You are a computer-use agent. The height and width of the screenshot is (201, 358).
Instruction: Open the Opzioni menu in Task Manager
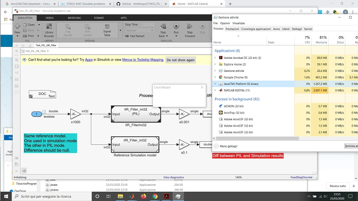point(225,23)
